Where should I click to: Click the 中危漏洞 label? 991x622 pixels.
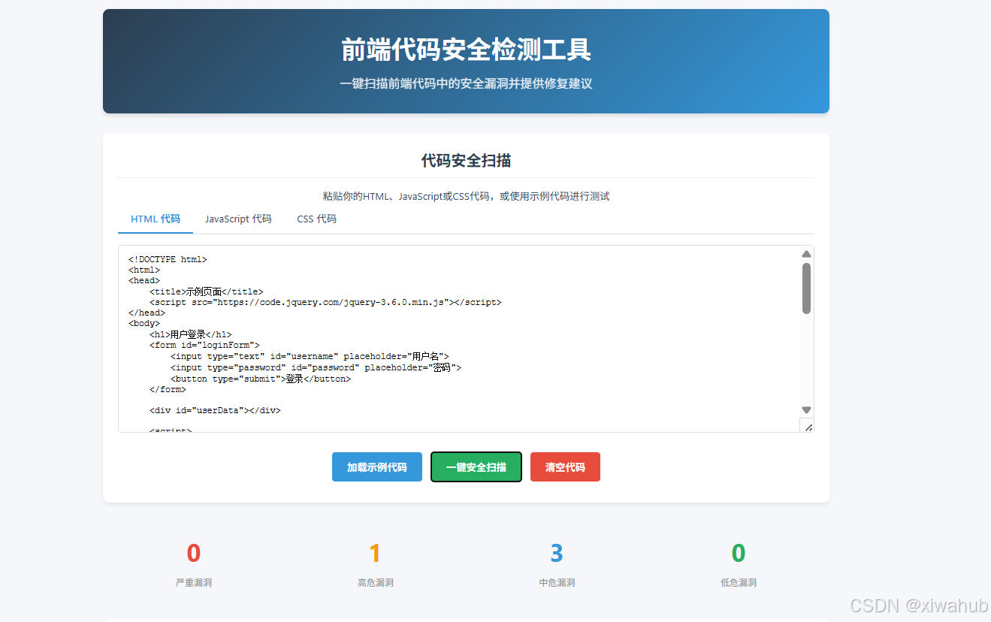[557, 583]
